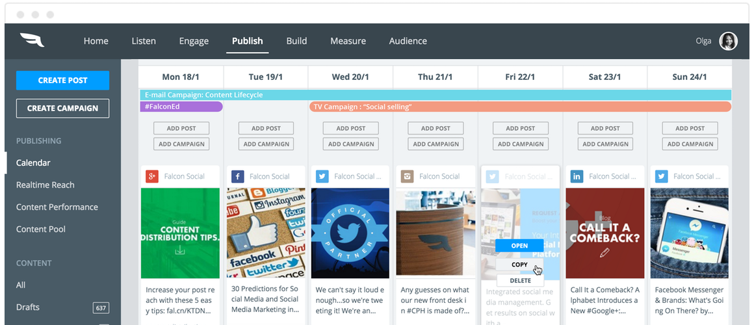The image size is (754, 325).
Task: Add post on Sun 24/1
Action: click(x=690, y=128)
